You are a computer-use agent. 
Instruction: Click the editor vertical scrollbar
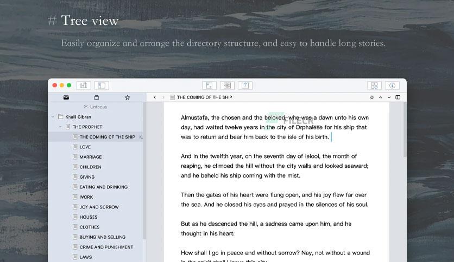405,130
